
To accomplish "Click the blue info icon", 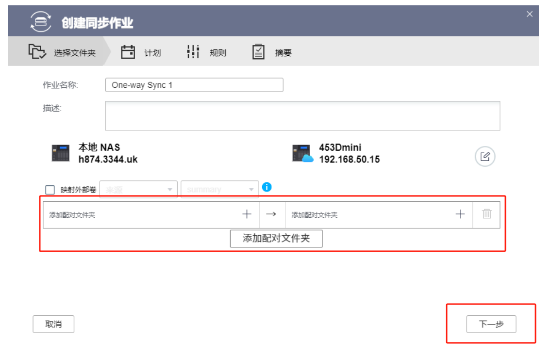I will click(x=267, y=187).
